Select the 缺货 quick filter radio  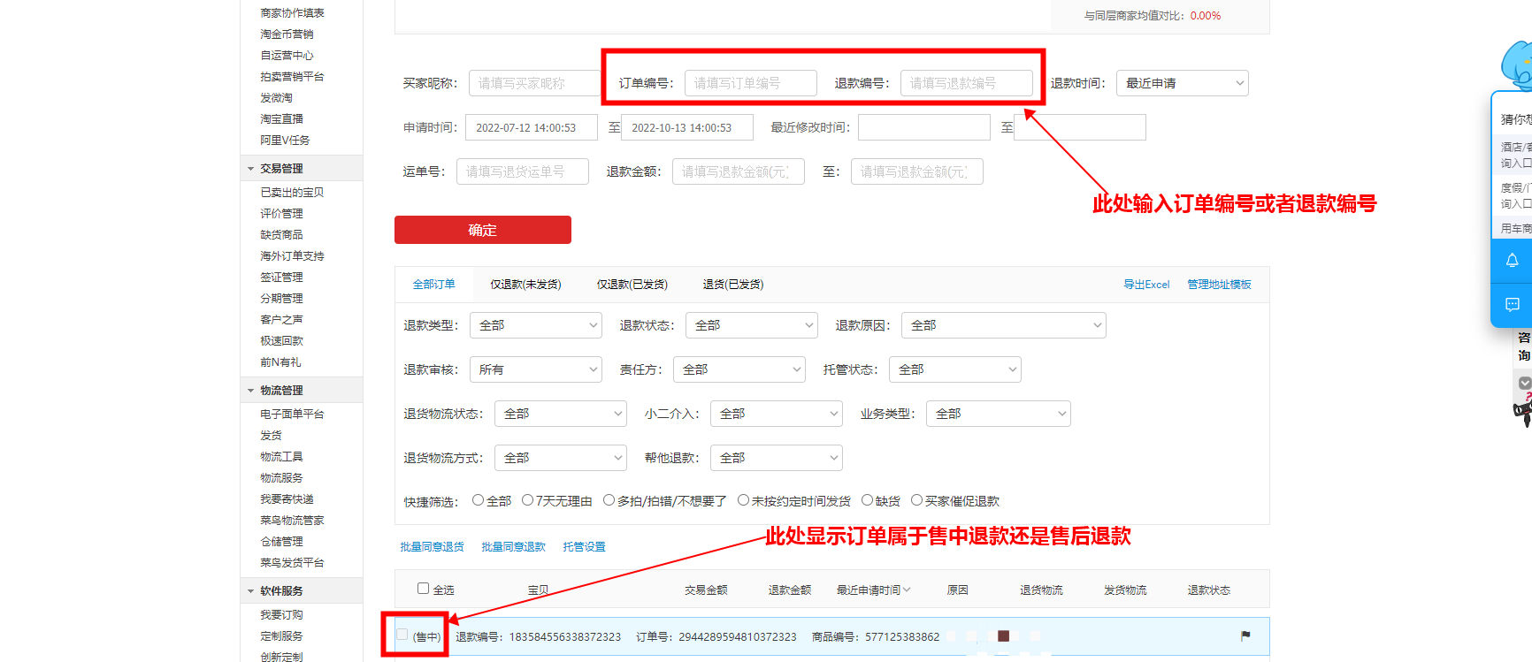coord(867,500)
